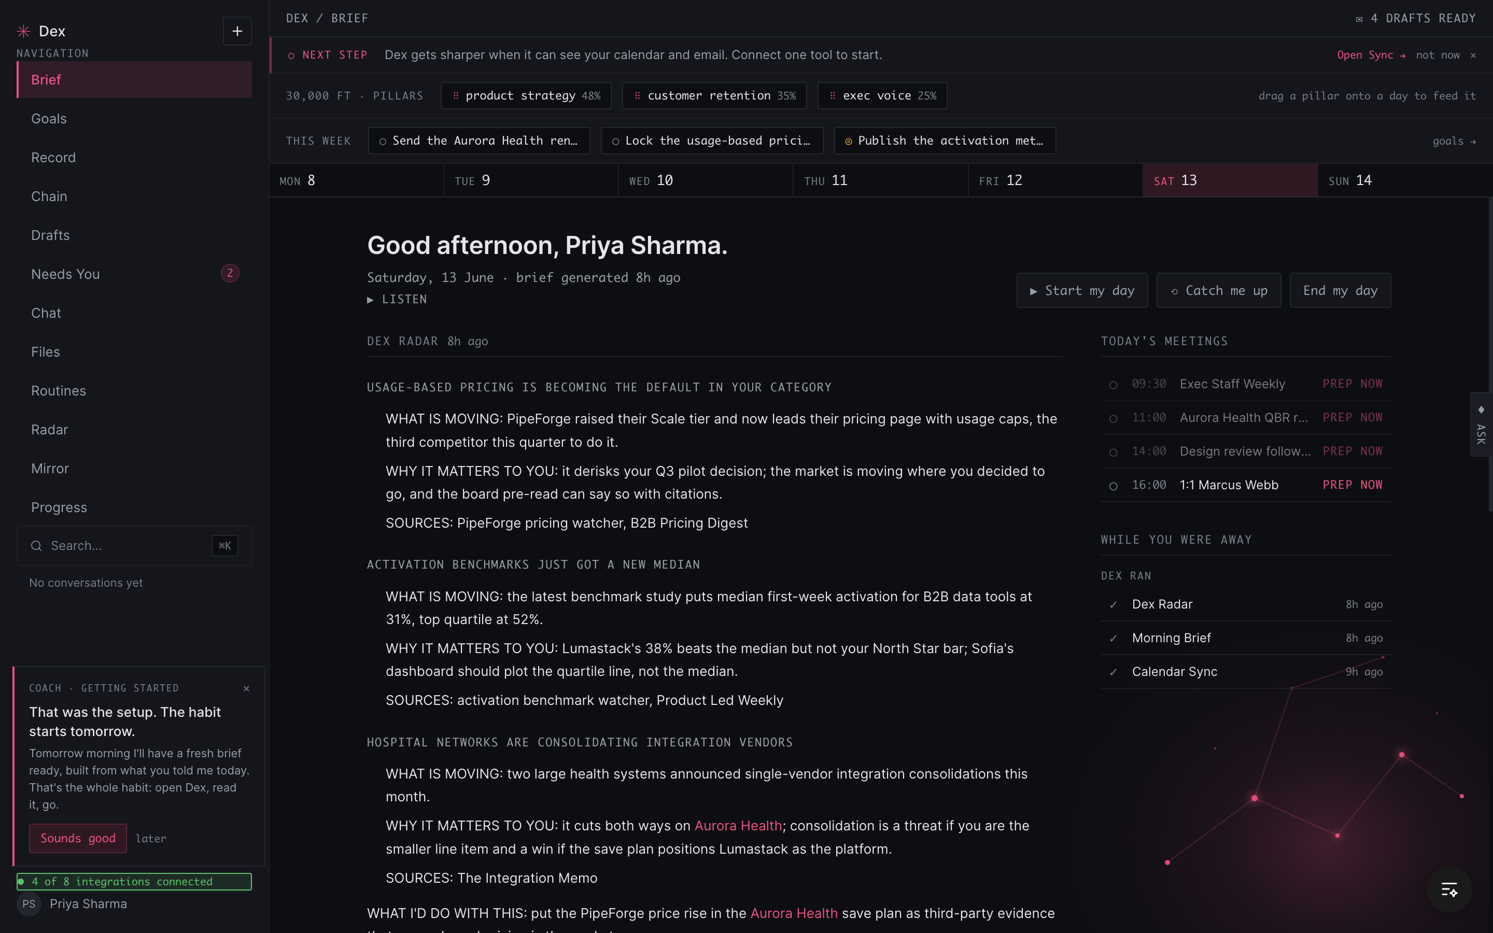Open the Mirror navigation item
This screenshot has height=933, width=1493.
134,469
